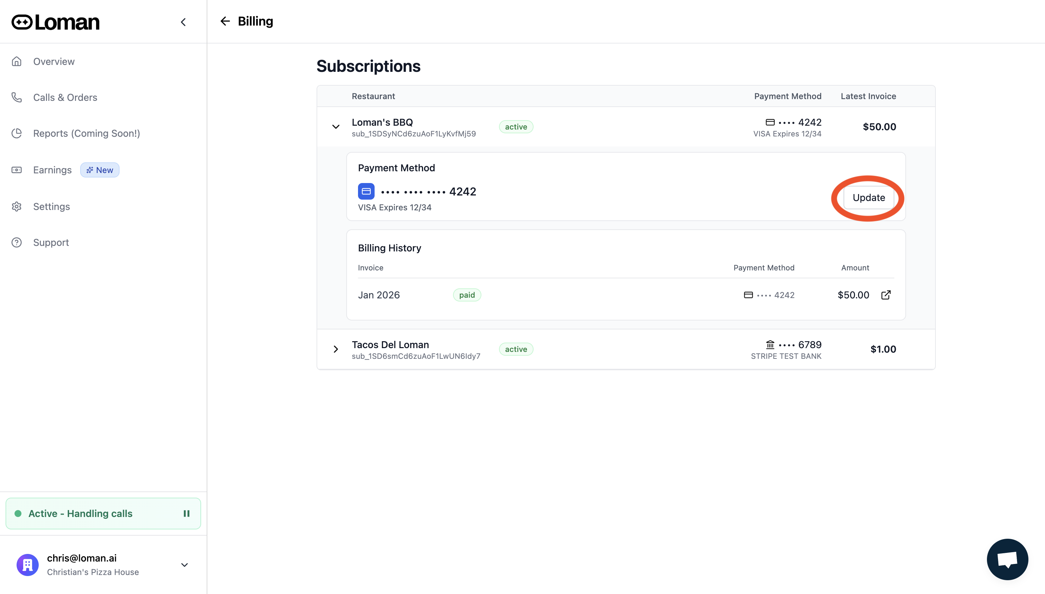
Task: Expand the Tacos Del Loman subscription
Action: click(336, 349)
